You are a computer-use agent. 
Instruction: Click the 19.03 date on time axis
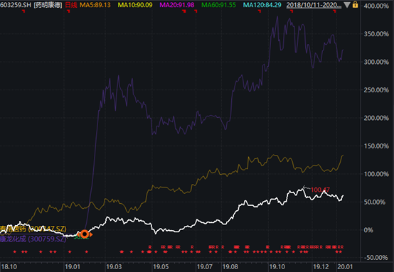pos(114,267)
